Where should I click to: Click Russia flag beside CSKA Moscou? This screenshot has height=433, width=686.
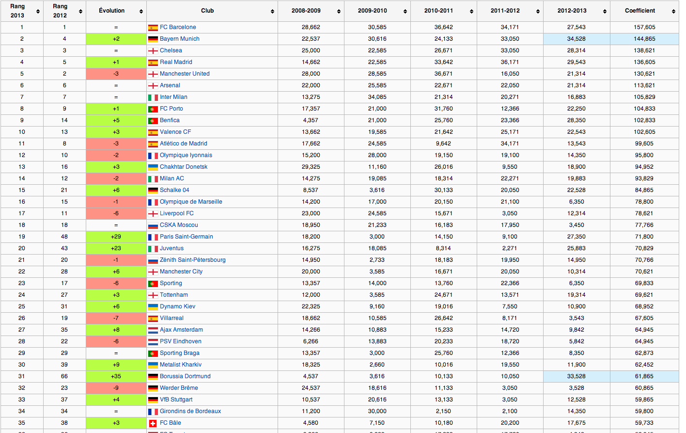pyautogui.click(x=153, y=225)
